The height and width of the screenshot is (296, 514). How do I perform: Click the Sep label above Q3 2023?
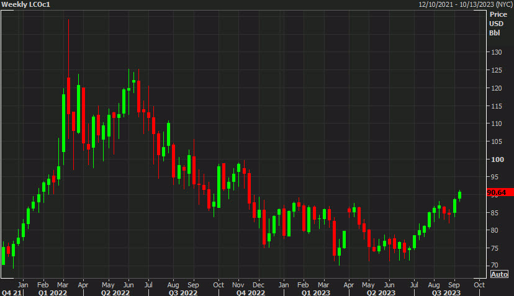pos(454,285)
